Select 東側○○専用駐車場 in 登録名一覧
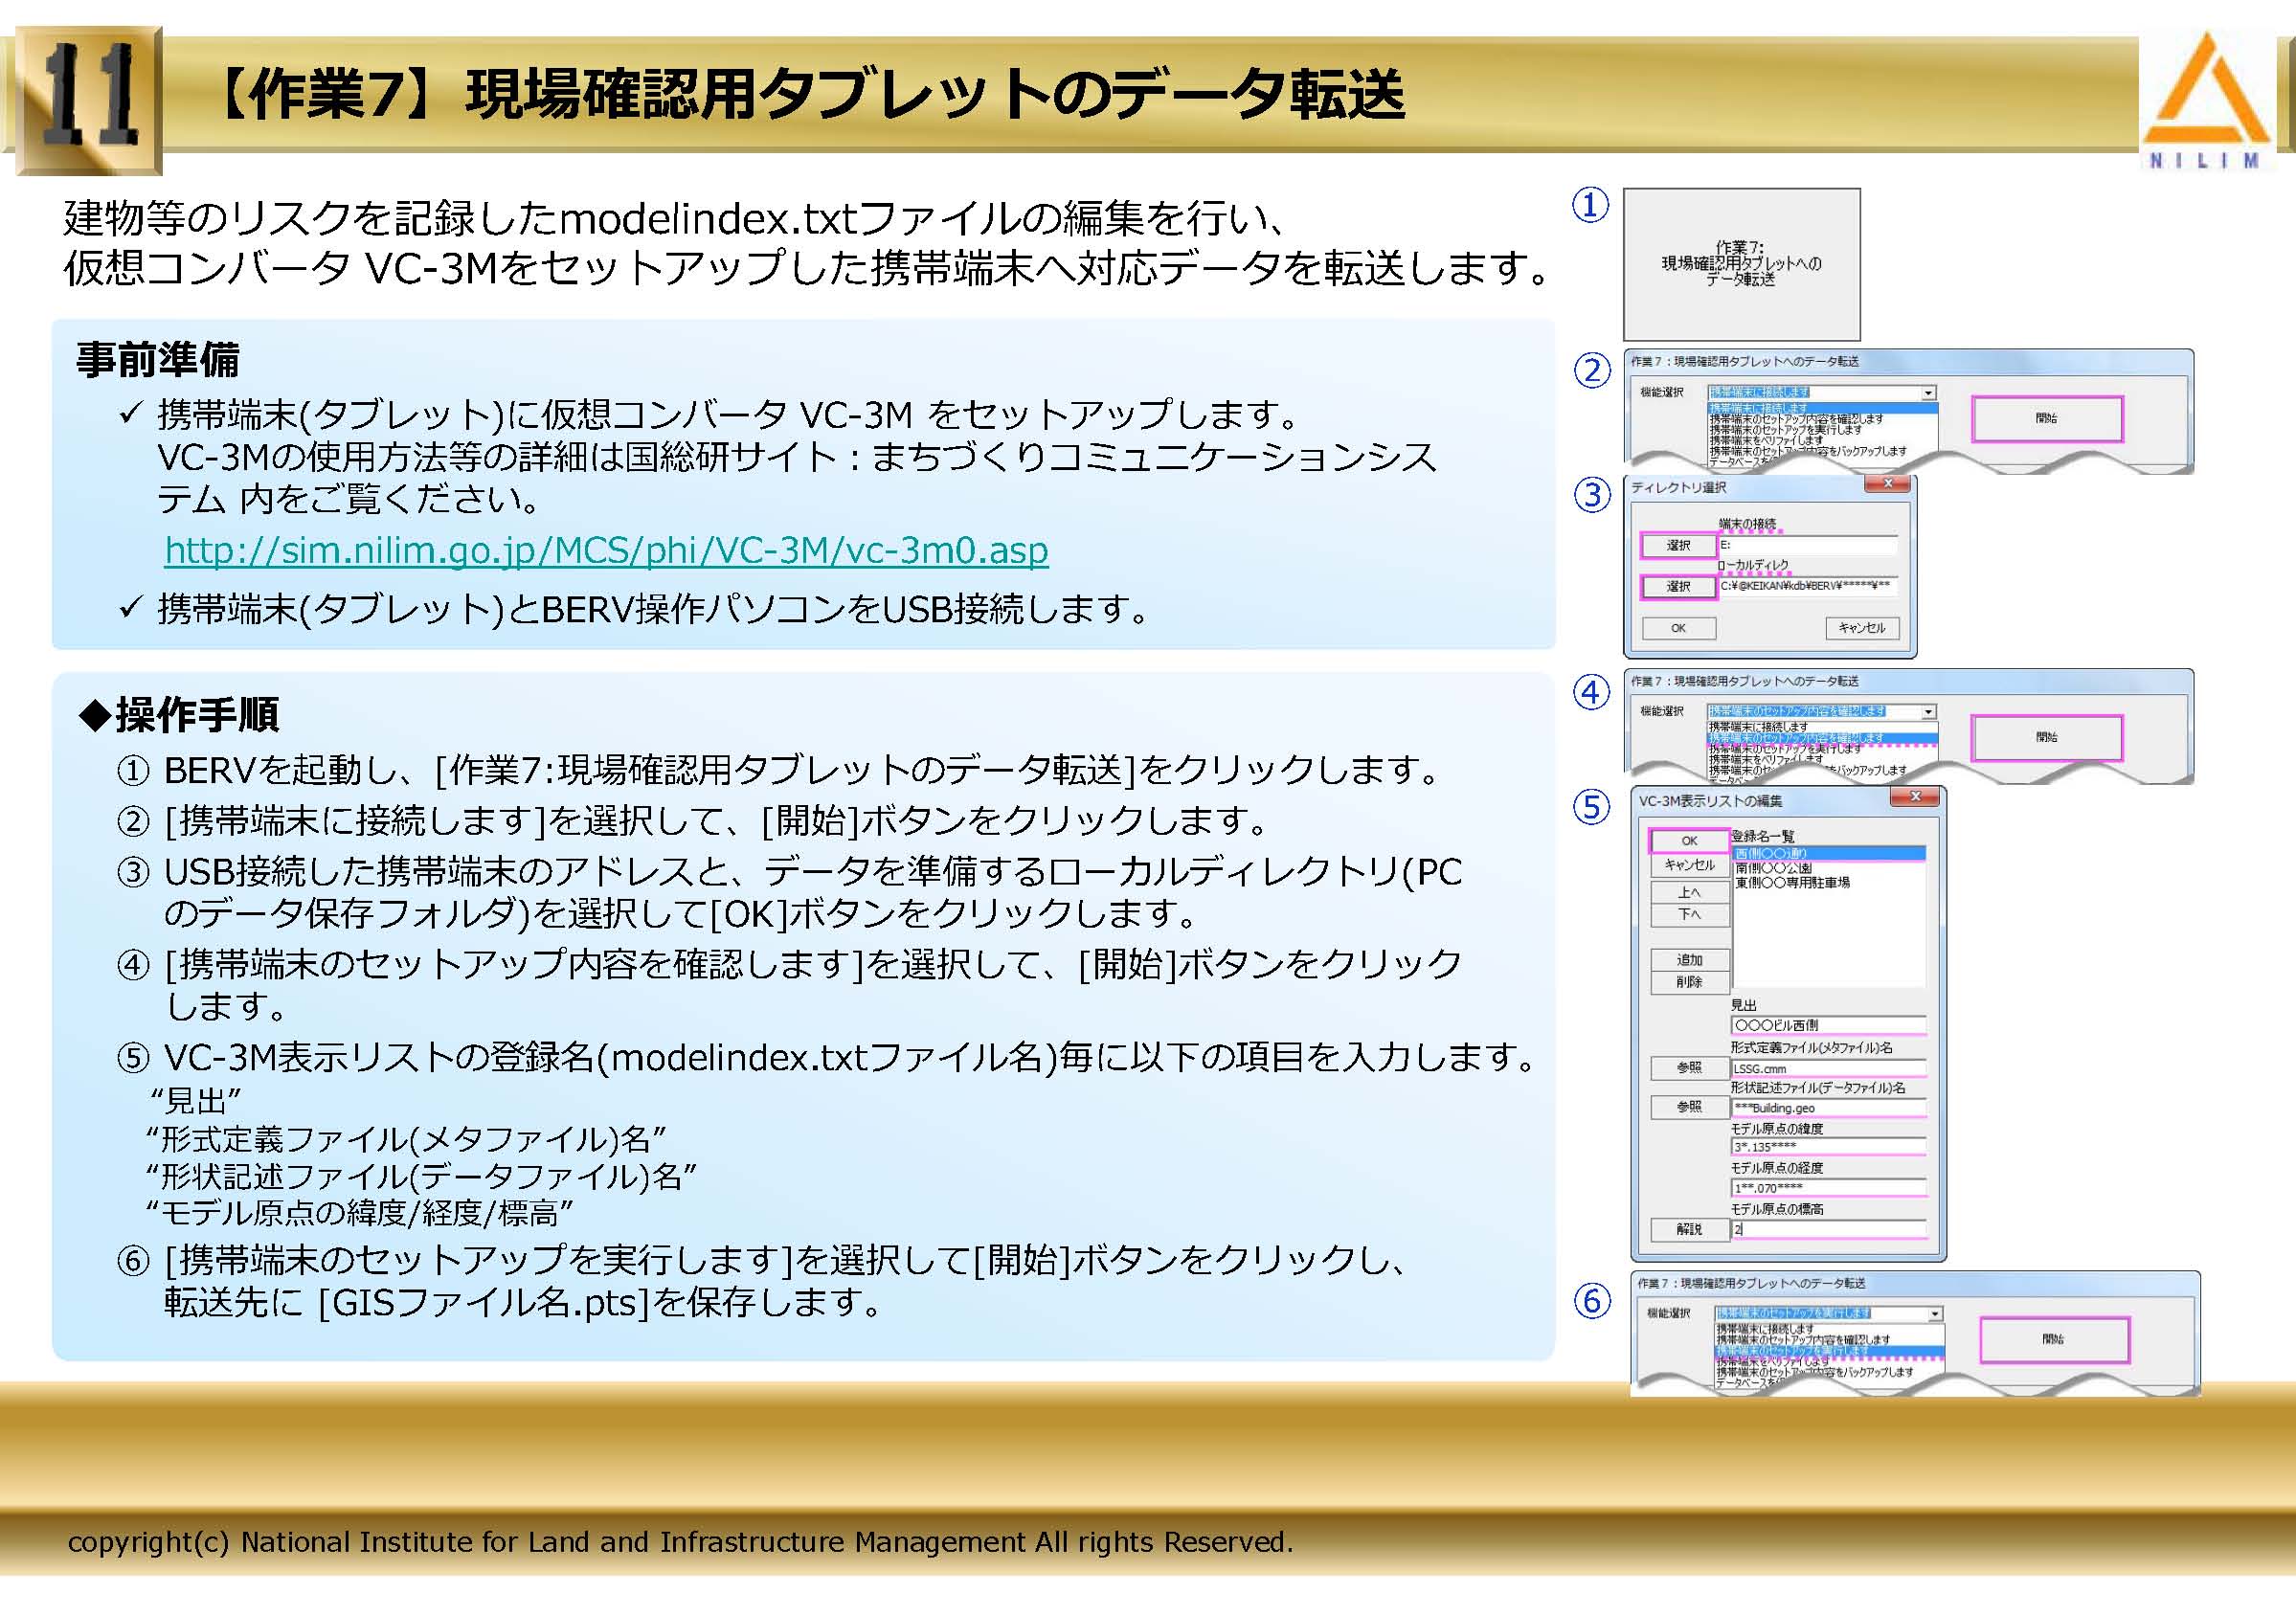Screen dimensions: 2296x1615 1829,883
